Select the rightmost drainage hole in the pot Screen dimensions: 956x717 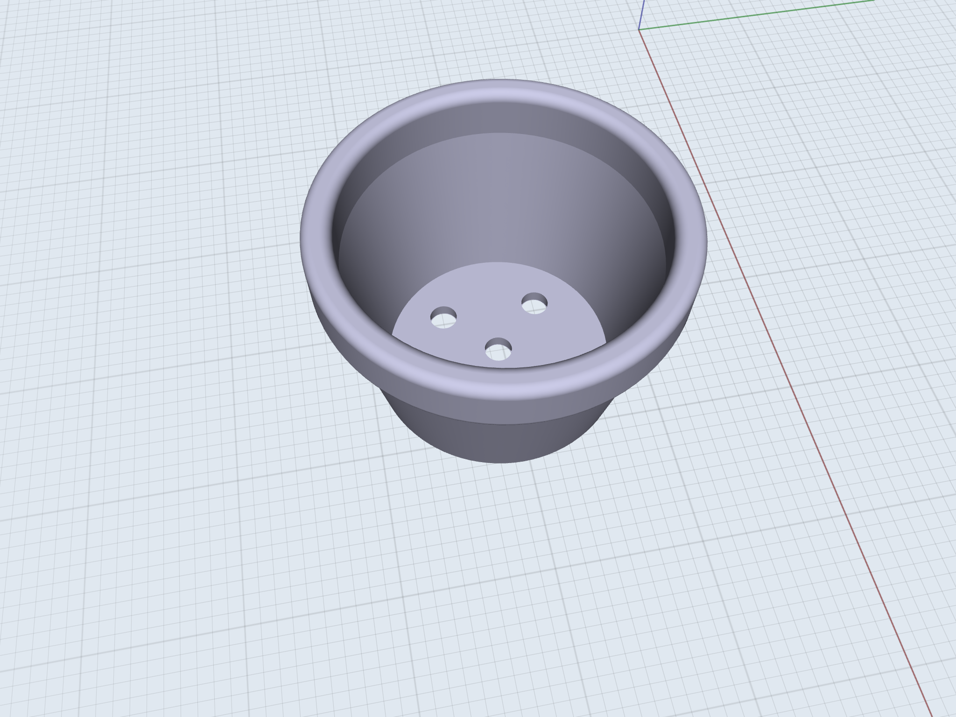pyautogui.click(x=534, y=303)
